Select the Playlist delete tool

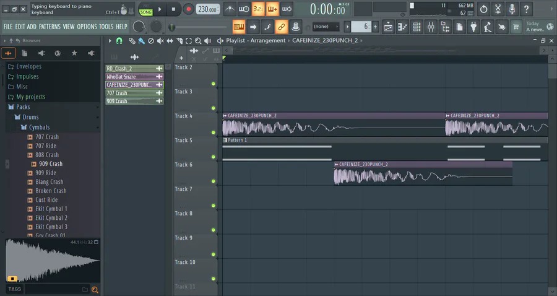[x=151, y=41]
